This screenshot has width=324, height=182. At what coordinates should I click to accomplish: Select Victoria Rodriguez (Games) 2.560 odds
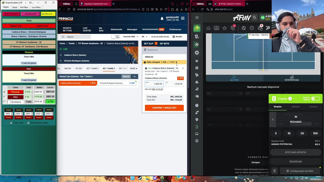(x=117, y=83)
